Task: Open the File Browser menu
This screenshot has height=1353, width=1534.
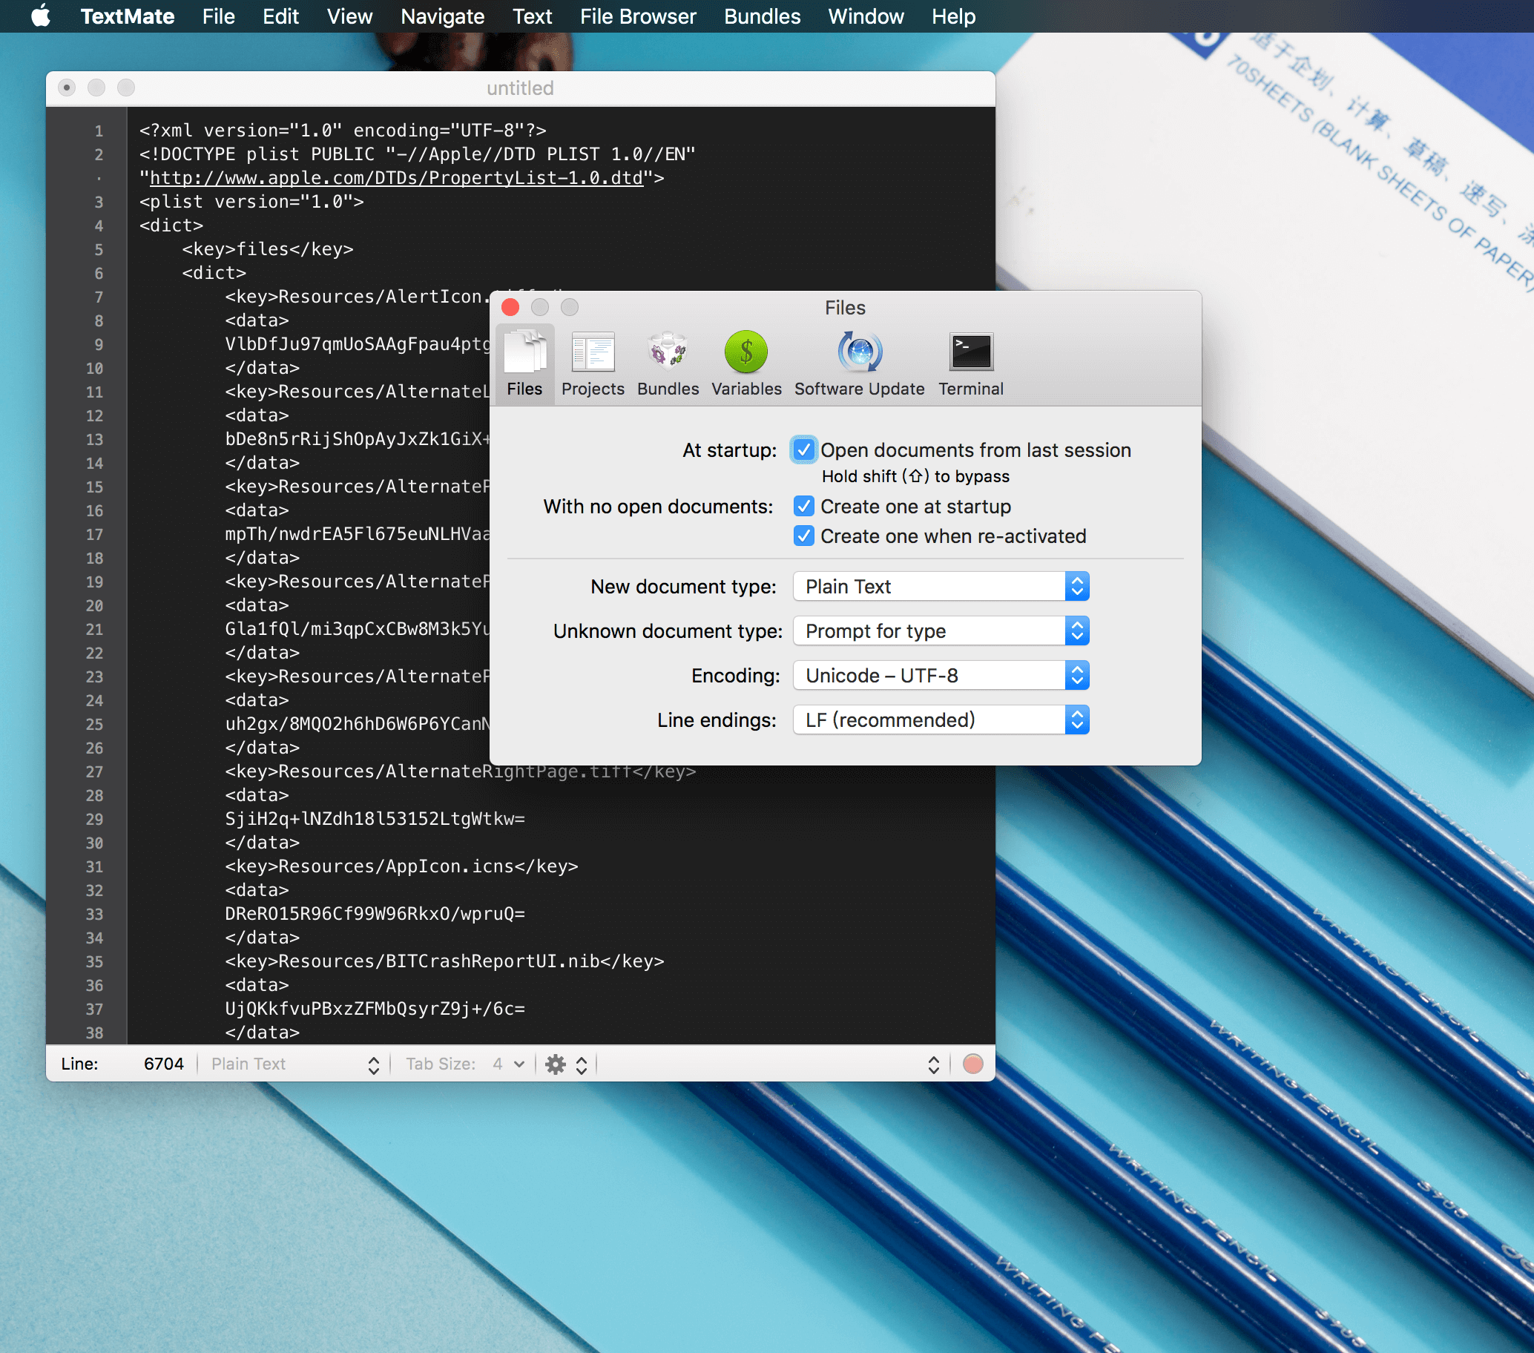Action: 638,16
